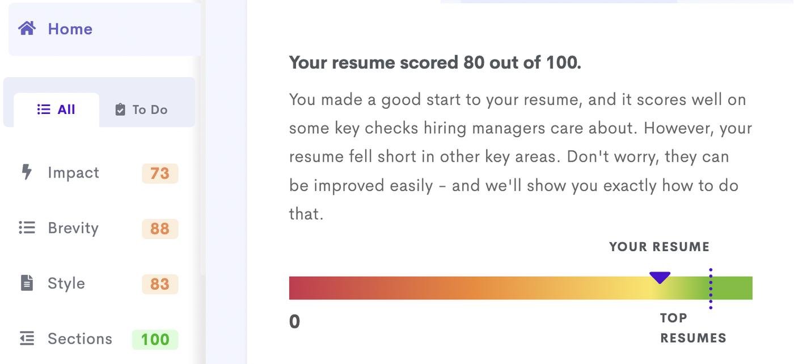
Task: Click the purple score marker triangle
Action: tap(660, 277)
